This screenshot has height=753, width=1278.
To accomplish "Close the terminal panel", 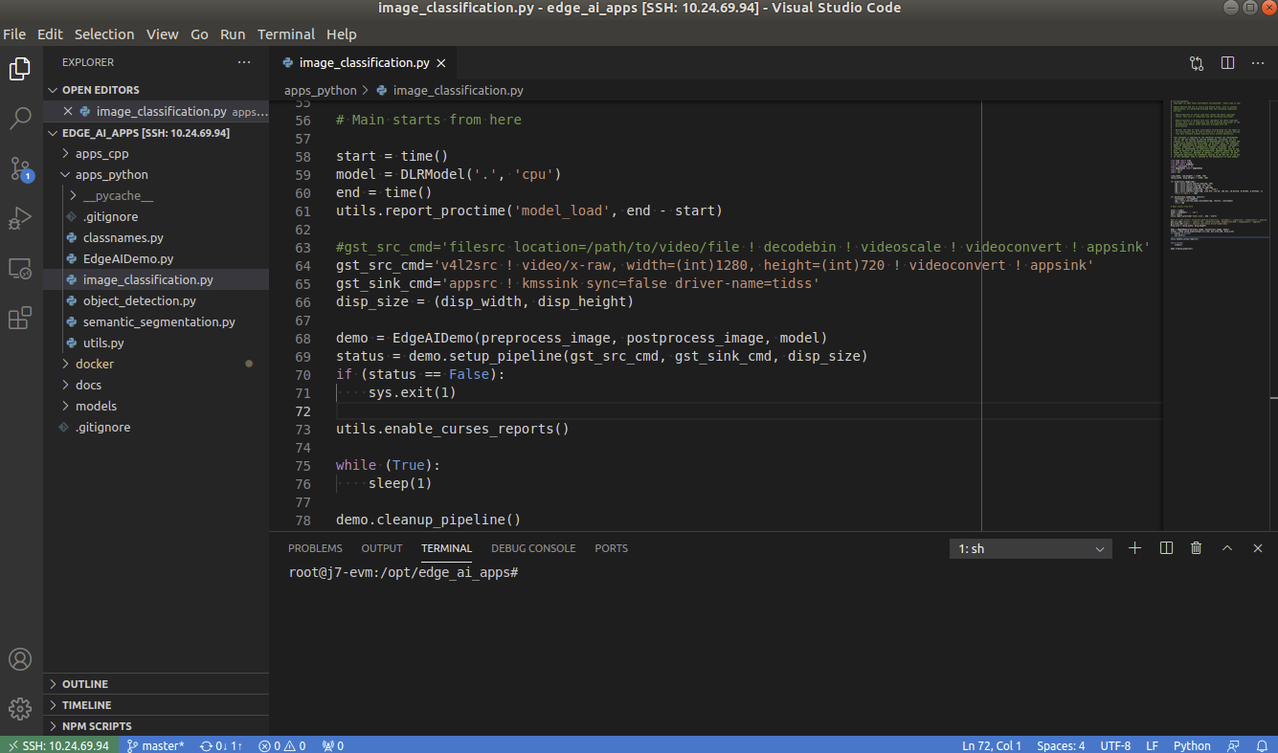I will coord(1257,548).
